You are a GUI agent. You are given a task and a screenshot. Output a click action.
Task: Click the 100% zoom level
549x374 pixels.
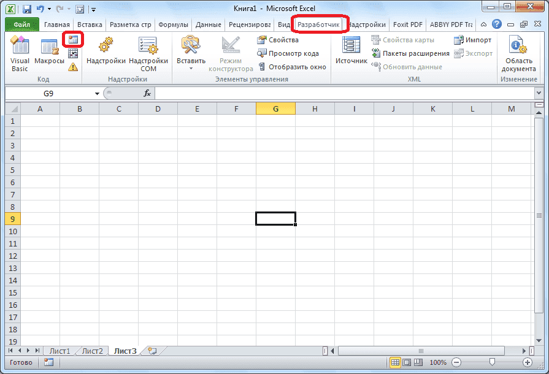click(x=437, y=362)
